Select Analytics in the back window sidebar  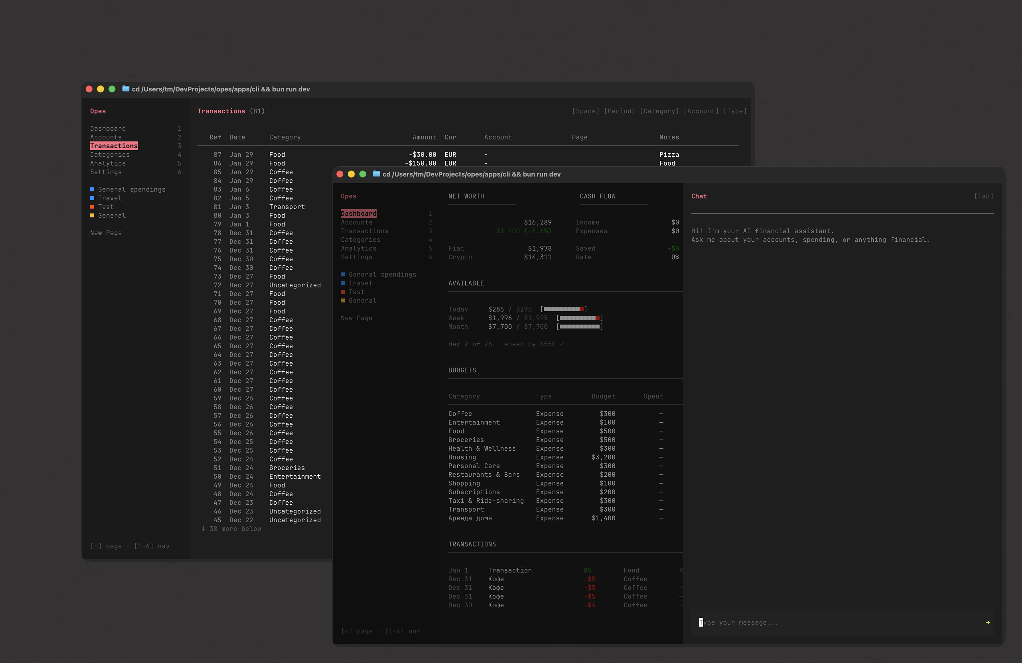pyautogui.click(x=108, y=163)
